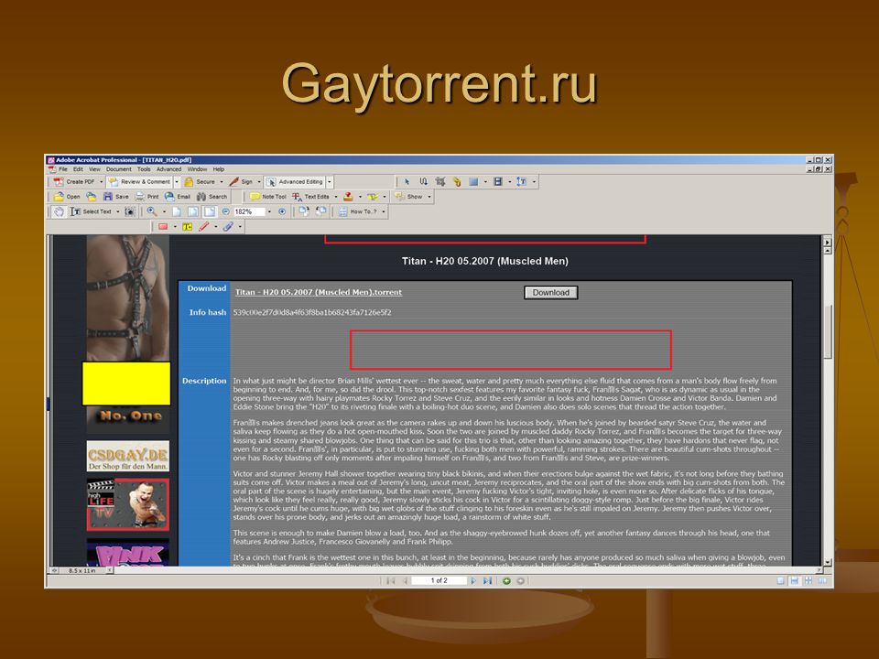Open the Advanced menu

(x=168, y=169)
